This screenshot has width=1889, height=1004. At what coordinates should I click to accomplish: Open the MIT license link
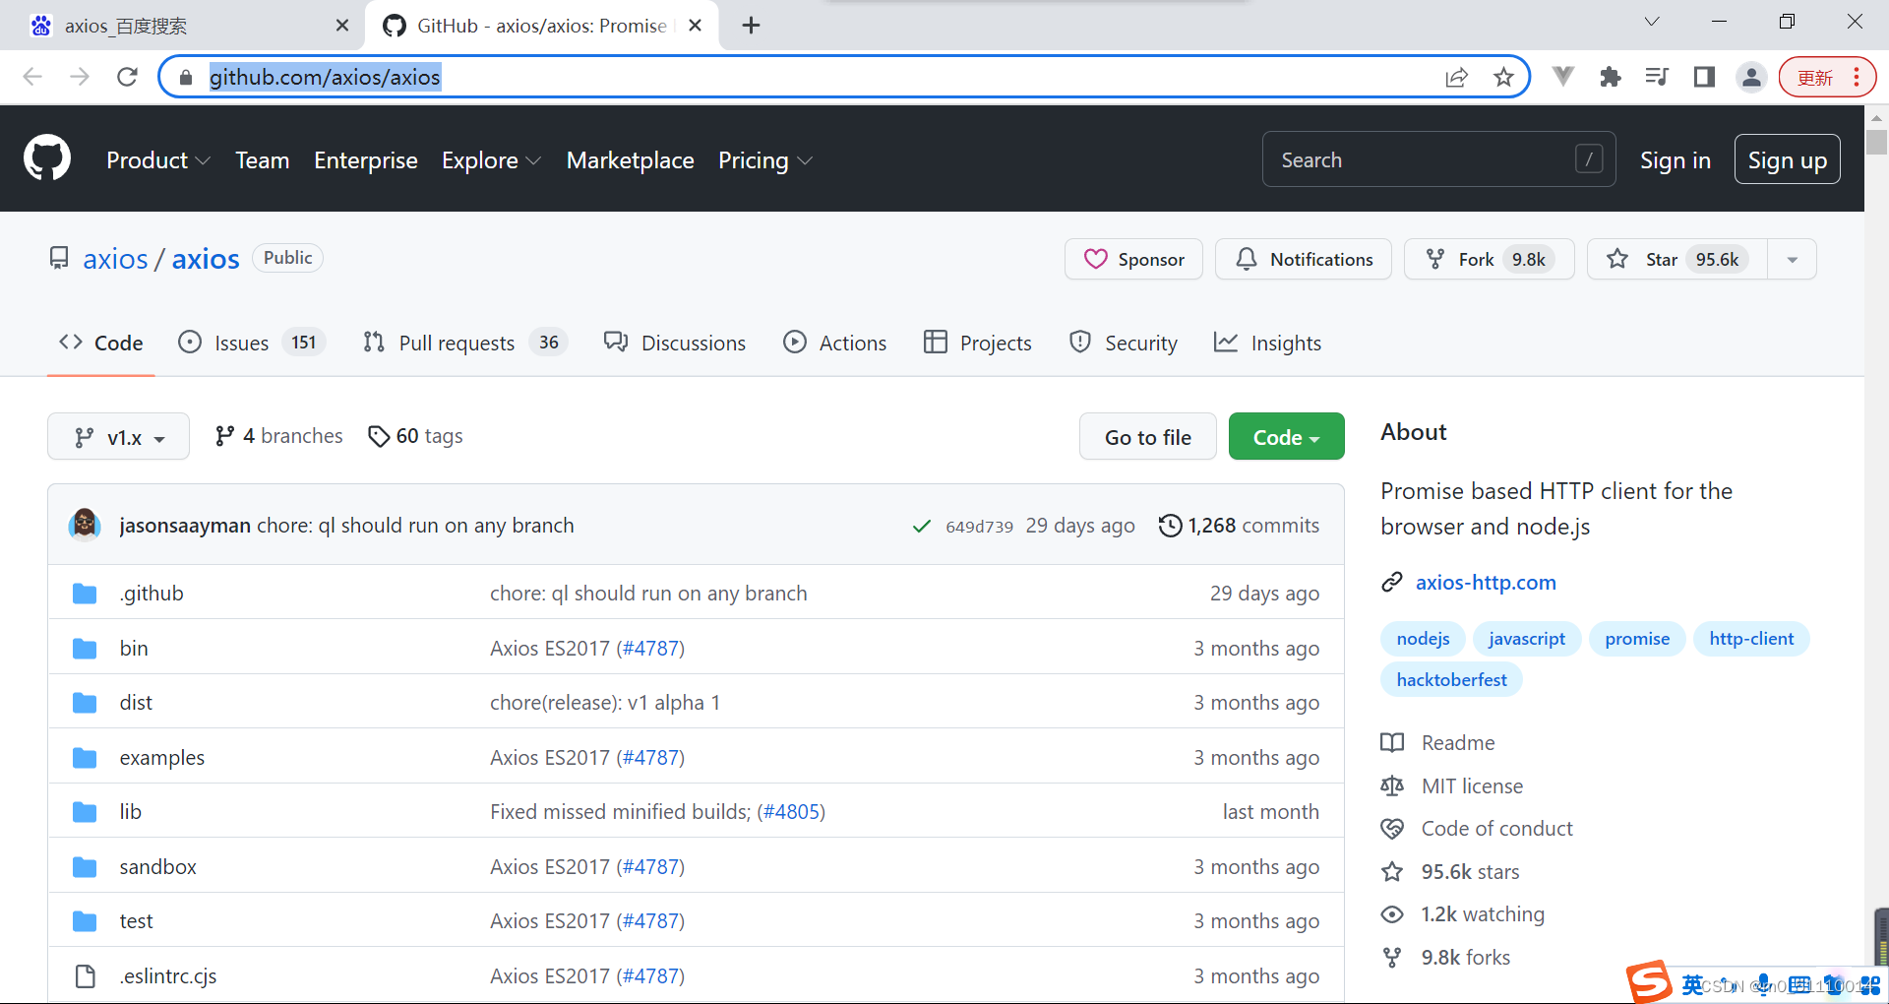click(1473, 786)
